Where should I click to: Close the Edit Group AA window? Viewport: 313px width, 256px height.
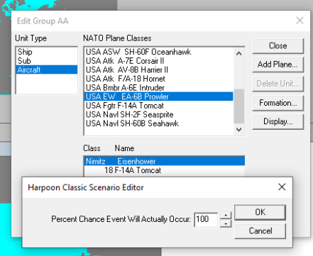300,21
